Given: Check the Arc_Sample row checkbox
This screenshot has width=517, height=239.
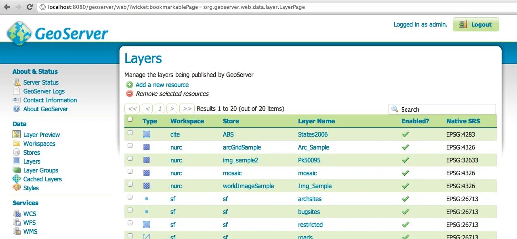Looking at the screenshot, I should [130, 145].
